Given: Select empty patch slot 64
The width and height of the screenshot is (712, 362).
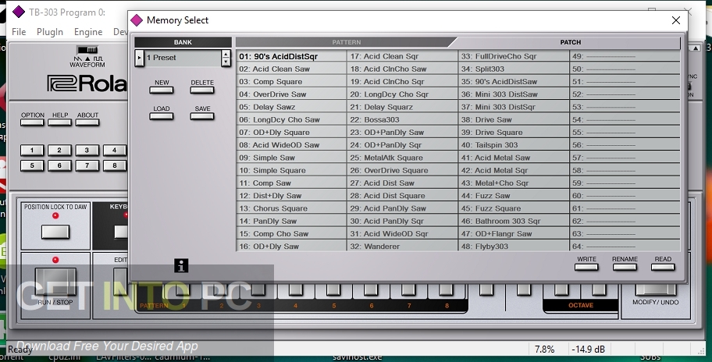Looking at the screenshot, I should pyautogui.click(x=625, y=247).
